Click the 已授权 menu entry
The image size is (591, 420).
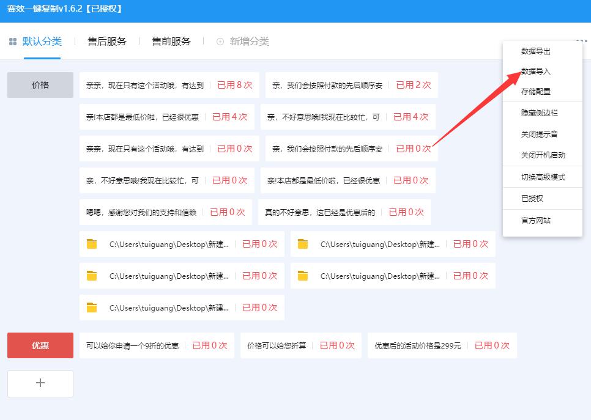tap(533, 197)
